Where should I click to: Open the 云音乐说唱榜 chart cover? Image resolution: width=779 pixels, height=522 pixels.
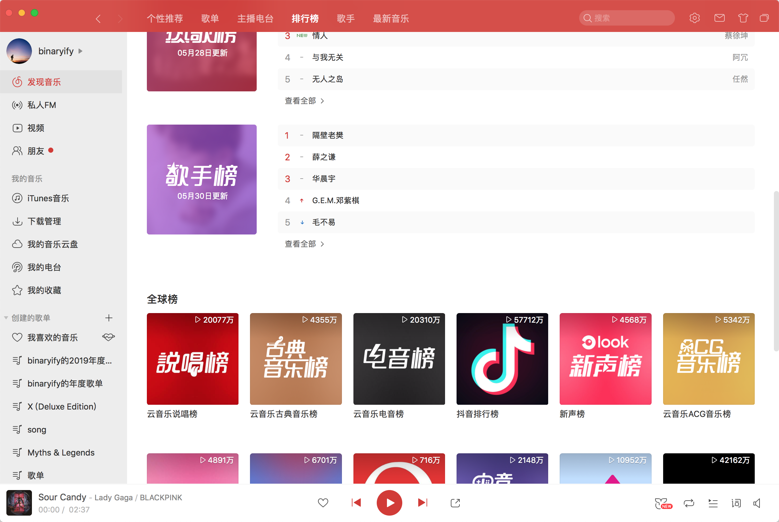point(193,359)
